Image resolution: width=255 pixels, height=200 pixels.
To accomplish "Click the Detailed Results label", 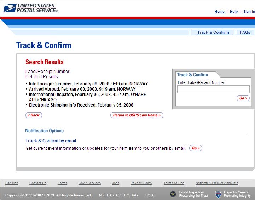I will point(42,77).
